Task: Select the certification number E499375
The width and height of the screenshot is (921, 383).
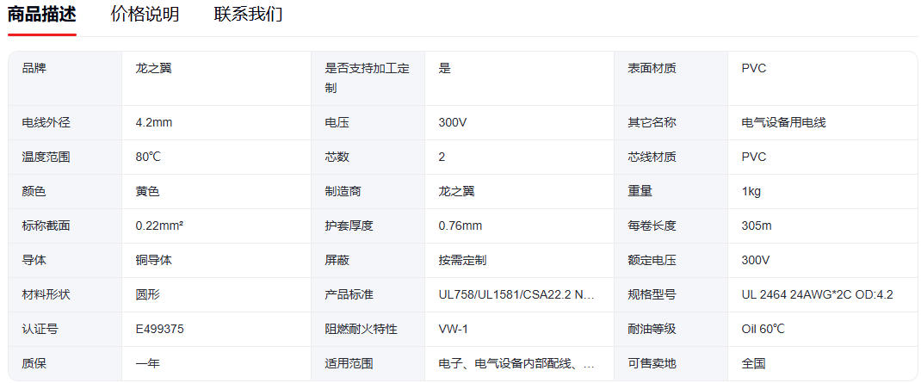Action: [159, 329]
